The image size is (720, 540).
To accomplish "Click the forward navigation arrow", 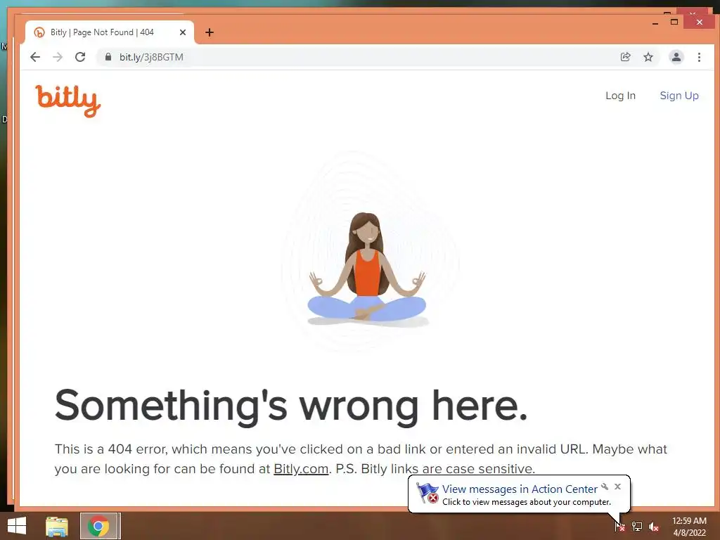I will [x=58, y=57].
